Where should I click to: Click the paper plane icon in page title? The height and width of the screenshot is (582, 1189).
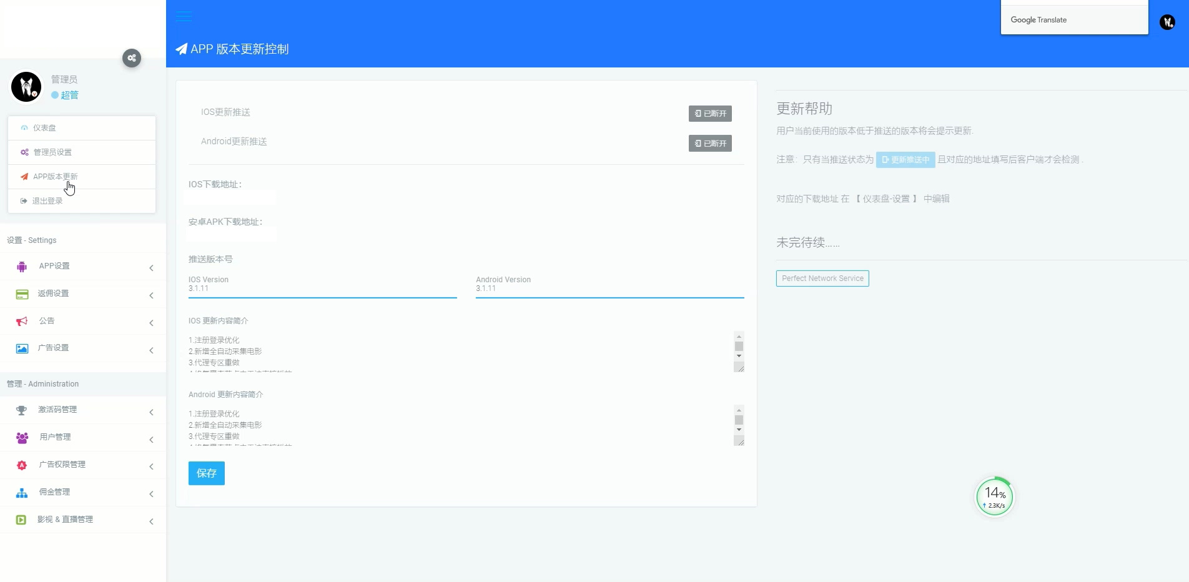181,49
